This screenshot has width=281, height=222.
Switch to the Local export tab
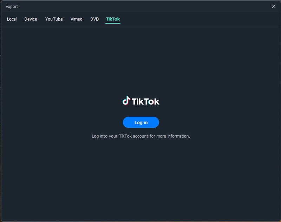point(12,19)
